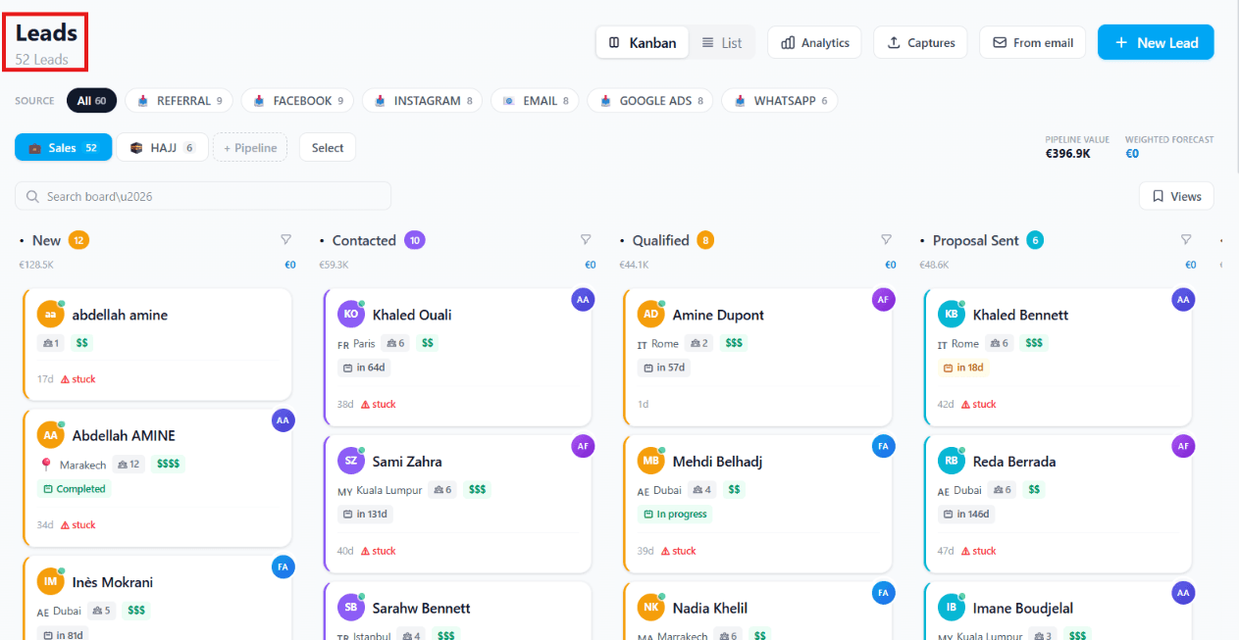This screenshot has width=1239, height=640.
Task: Click the Qualified column count badge 8
Action: coord(705,240)
